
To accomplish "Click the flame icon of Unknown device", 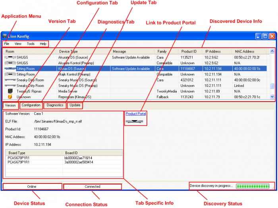I will [x=10, y=97].
